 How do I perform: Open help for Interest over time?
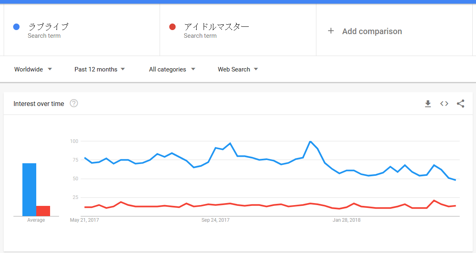(x=74, y=103)
